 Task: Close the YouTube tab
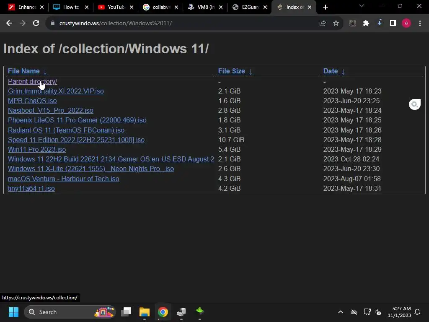pyautogui.click(x=132, y=7)
